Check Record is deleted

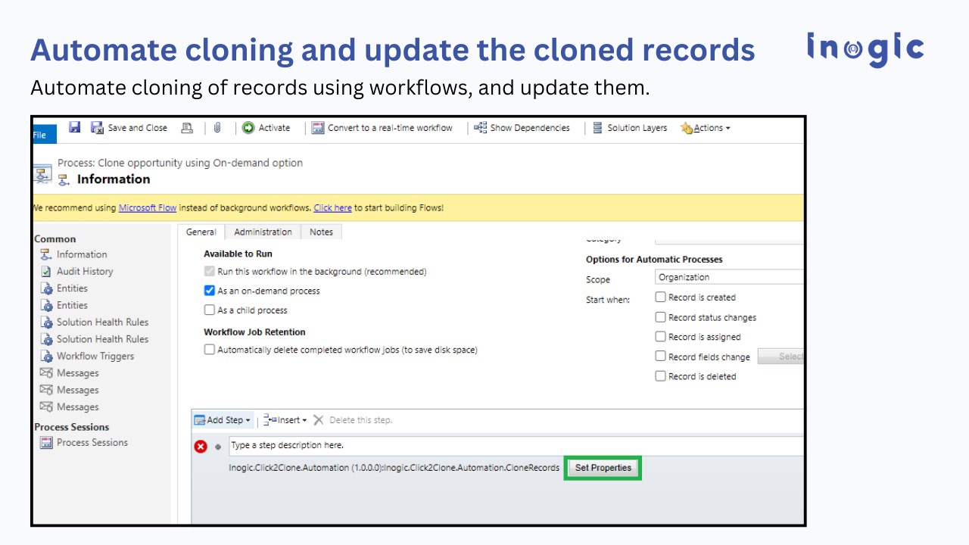pos(660,376)
